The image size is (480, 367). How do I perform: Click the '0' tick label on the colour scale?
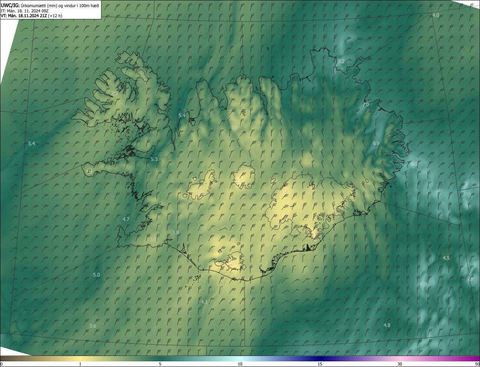tap(1, 364)
